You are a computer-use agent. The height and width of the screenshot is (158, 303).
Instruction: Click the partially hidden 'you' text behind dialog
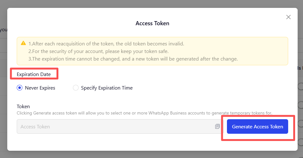(3, 30)
